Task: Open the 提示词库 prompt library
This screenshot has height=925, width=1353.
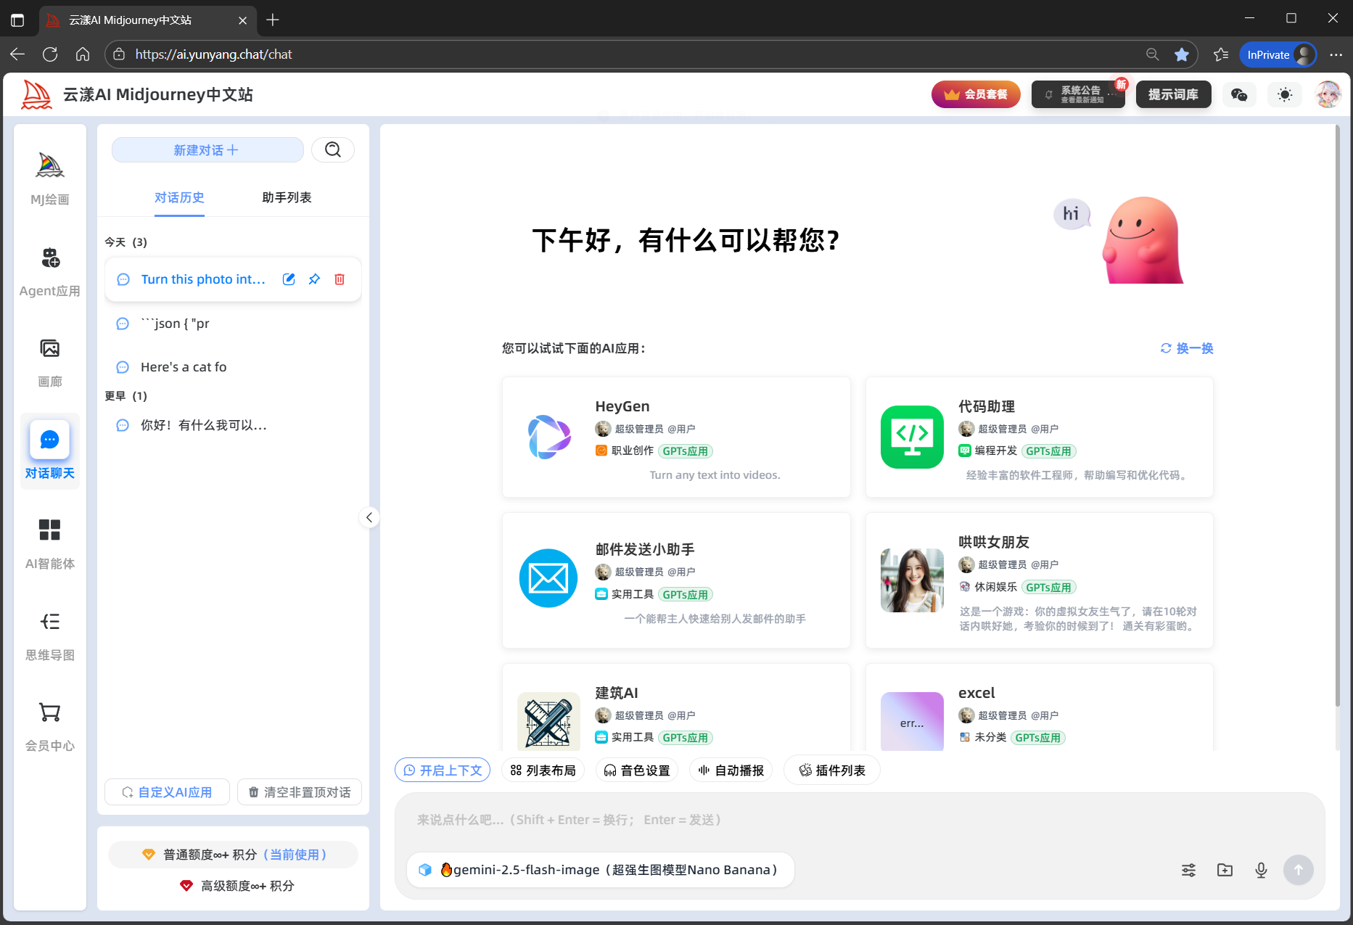Action: [1173, 94]
